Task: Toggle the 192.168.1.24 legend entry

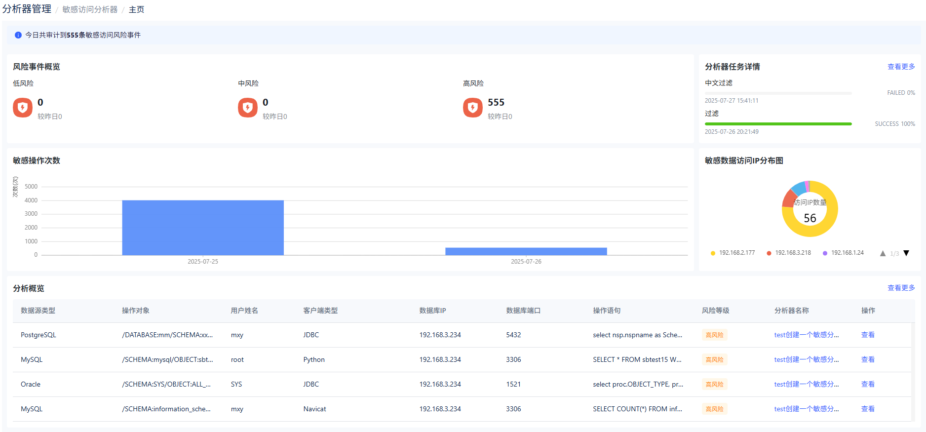Action: [x=843, y=253]
